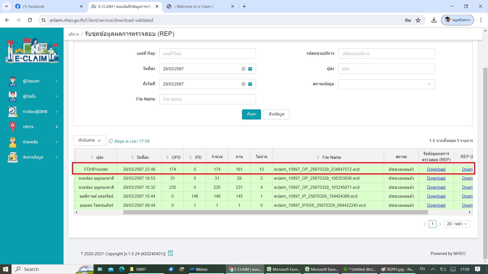Expand the ดำเนินการ dropdown
The width and height of the screenshot is (488, 274).
click(90, 140)
